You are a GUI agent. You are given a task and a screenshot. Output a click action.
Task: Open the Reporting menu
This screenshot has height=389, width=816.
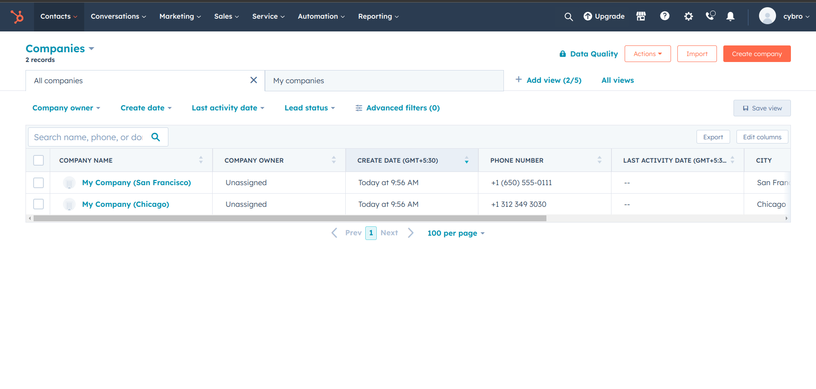click(x=378, y=17)
